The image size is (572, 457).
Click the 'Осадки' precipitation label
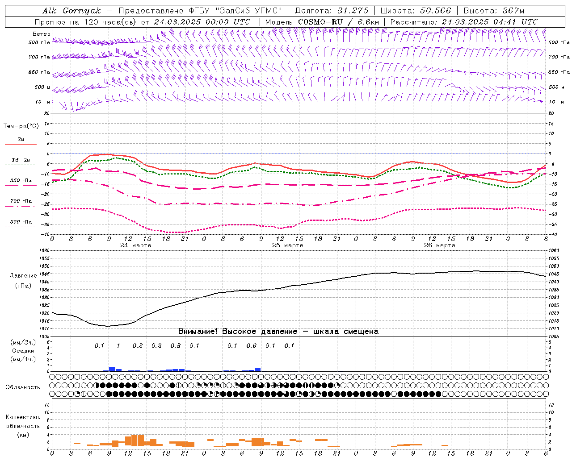pyautogui.click(x=23, y=351)
